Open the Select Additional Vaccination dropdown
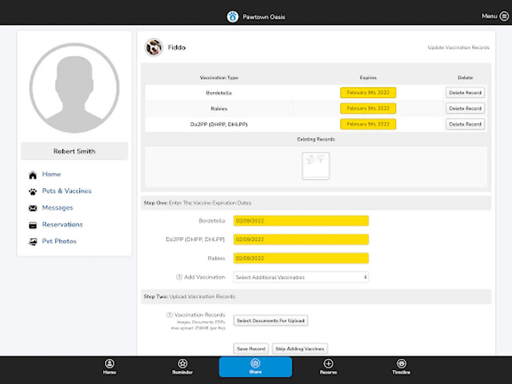 [301, 277]
